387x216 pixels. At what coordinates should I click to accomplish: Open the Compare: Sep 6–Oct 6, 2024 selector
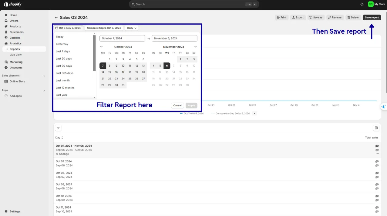[104, 28]
